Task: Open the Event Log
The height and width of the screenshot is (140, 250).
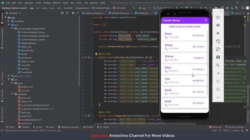Action: click(215, 127)
